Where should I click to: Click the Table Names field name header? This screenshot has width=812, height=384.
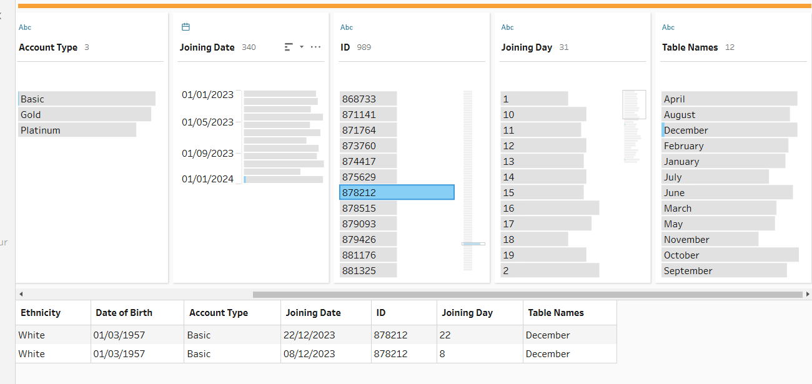pyautogui.click(x=690, y=47)
